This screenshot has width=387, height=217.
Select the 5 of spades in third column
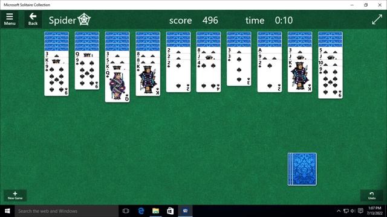pos(117,60)
